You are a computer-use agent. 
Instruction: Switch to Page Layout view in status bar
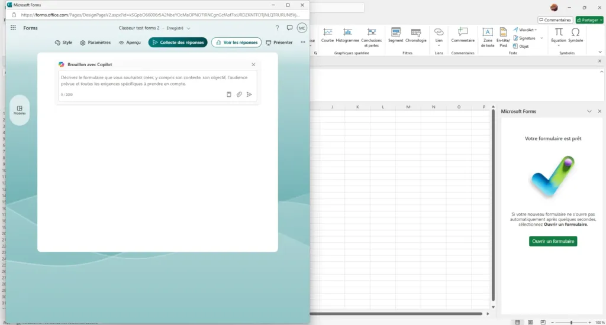(x=530, y=322)
